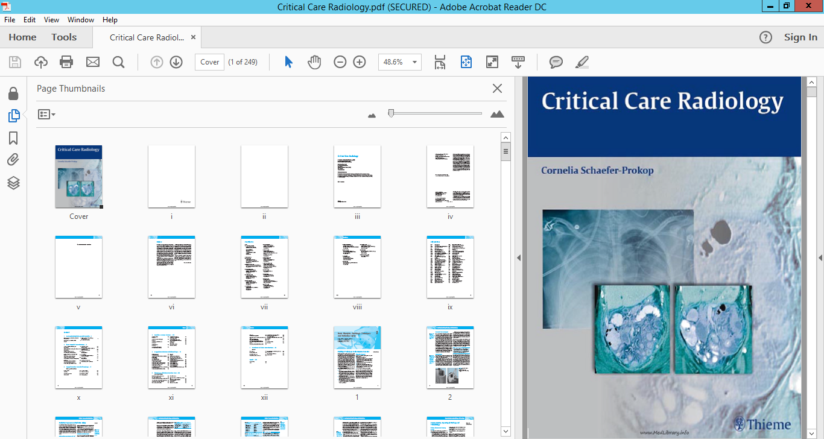
Task: Select page vii thumbnail
Action: click(x=264, y=267)
